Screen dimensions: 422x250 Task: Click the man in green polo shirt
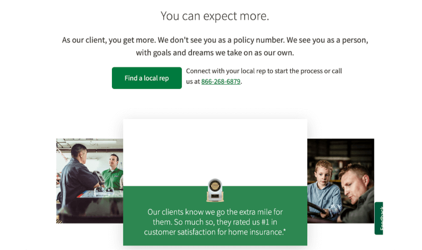click(114, 172)
